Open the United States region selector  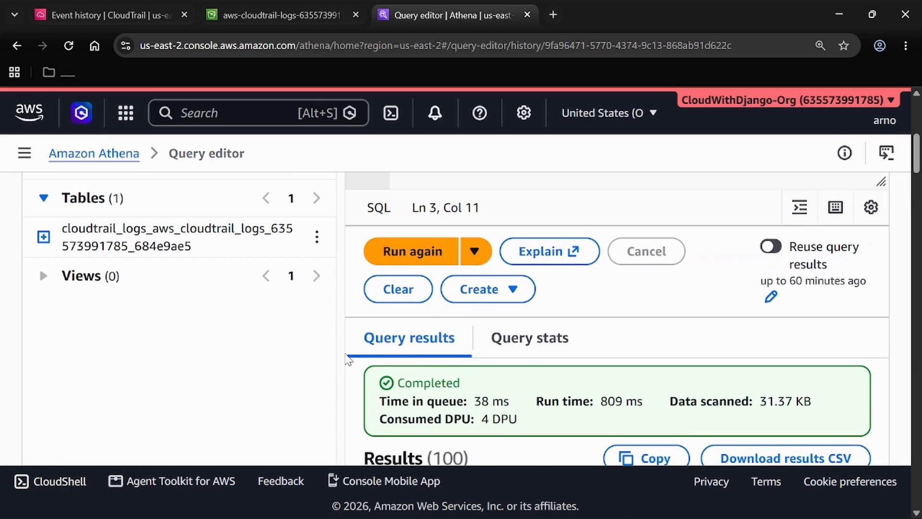click(x=609, y=113)
